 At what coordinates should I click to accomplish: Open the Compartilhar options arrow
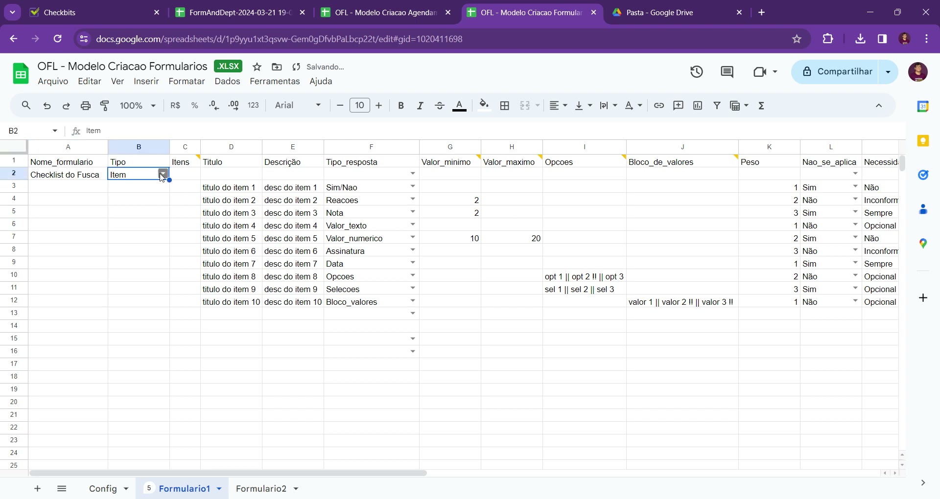[888, 72]
